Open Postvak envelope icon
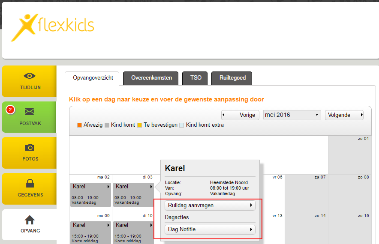 [x=29, y=112]
